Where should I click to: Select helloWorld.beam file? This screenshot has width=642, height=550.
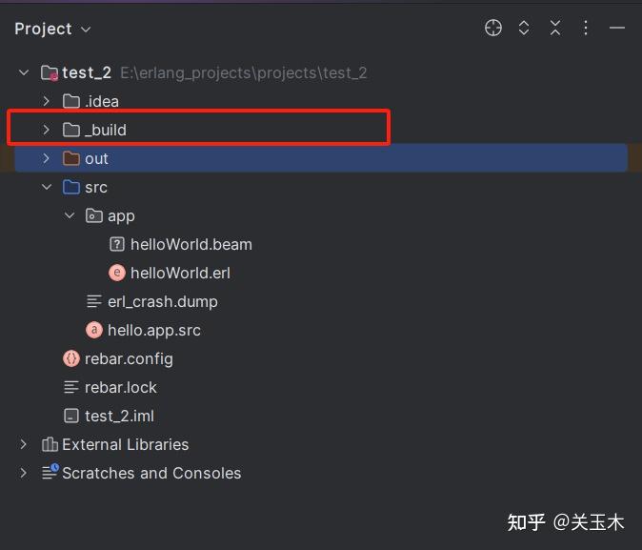click(x=191, y=244)
